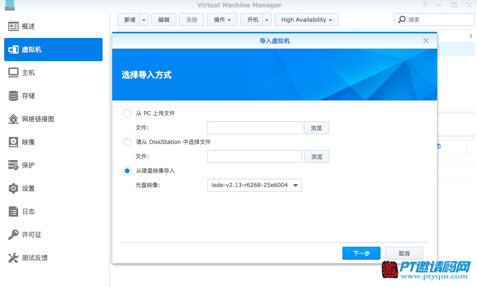Open the three-dot column options menu
The height and width of the screenshot is (287, 477).
tap(471, 36)
